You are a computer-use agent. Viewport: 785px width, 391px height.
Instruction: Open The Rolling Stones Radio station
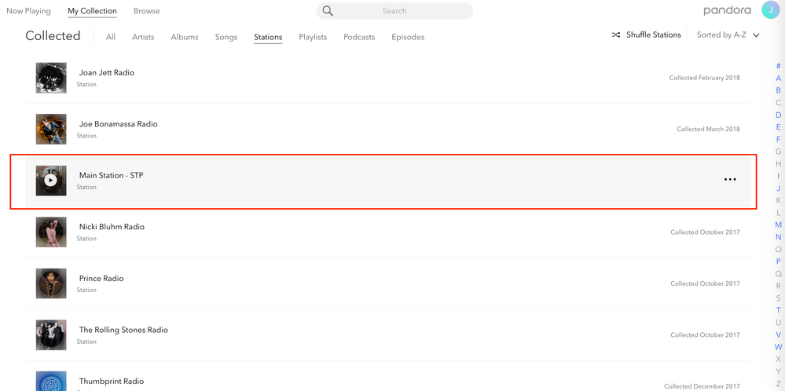tap(123, 330)
